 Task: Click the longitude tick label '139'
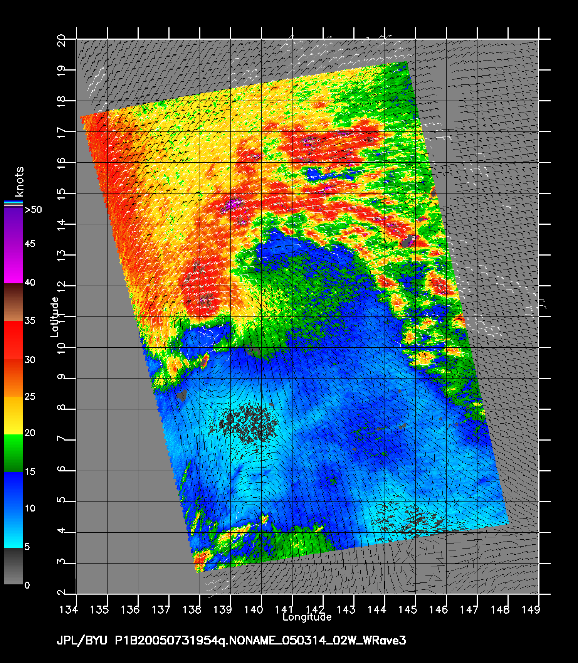[x=223, y=610]
